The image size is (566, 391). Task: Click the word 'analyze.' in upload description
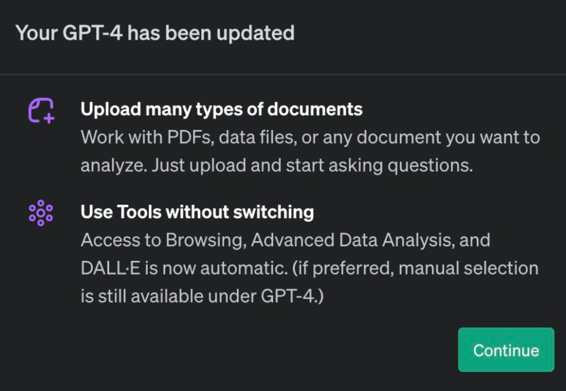[x=114, y=166]
